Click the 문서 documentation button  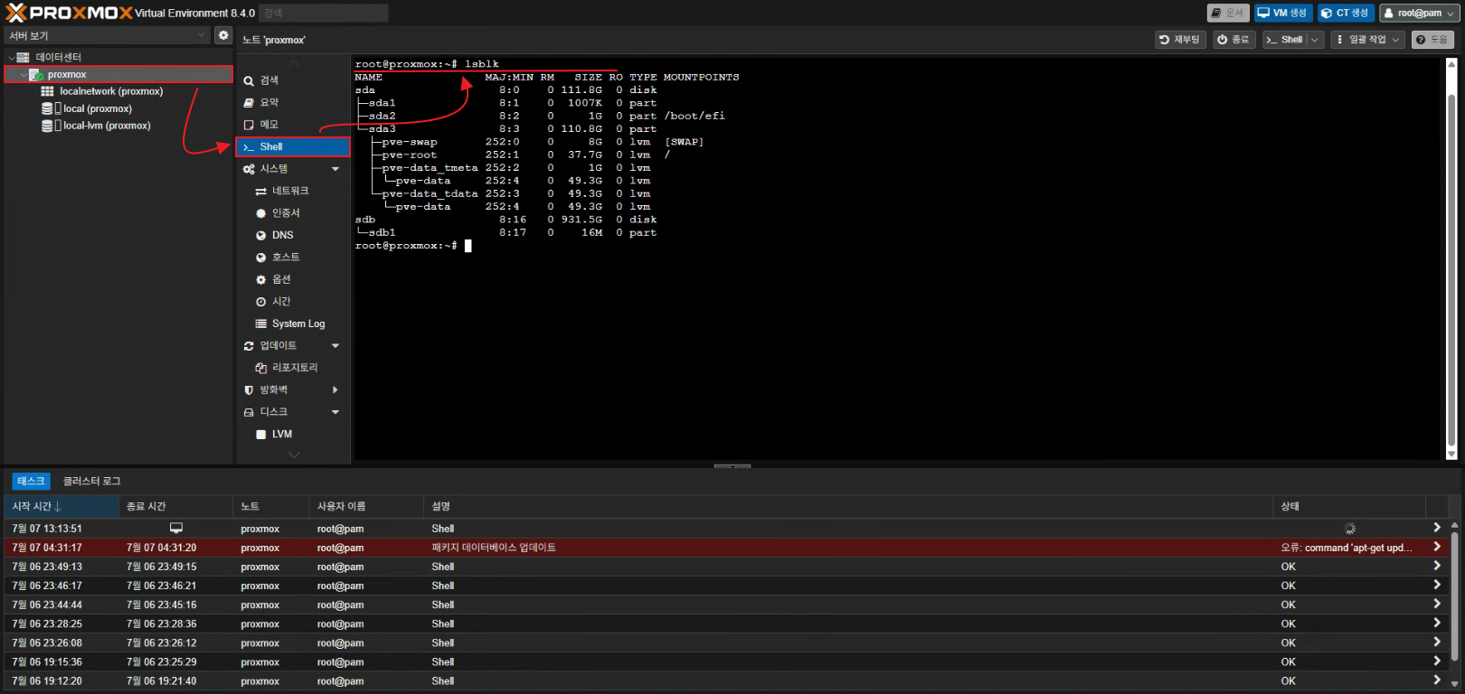click(1228, 13)
